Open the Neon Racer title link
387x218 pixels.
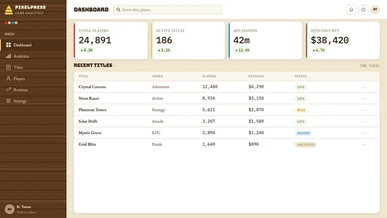[89, 98]
